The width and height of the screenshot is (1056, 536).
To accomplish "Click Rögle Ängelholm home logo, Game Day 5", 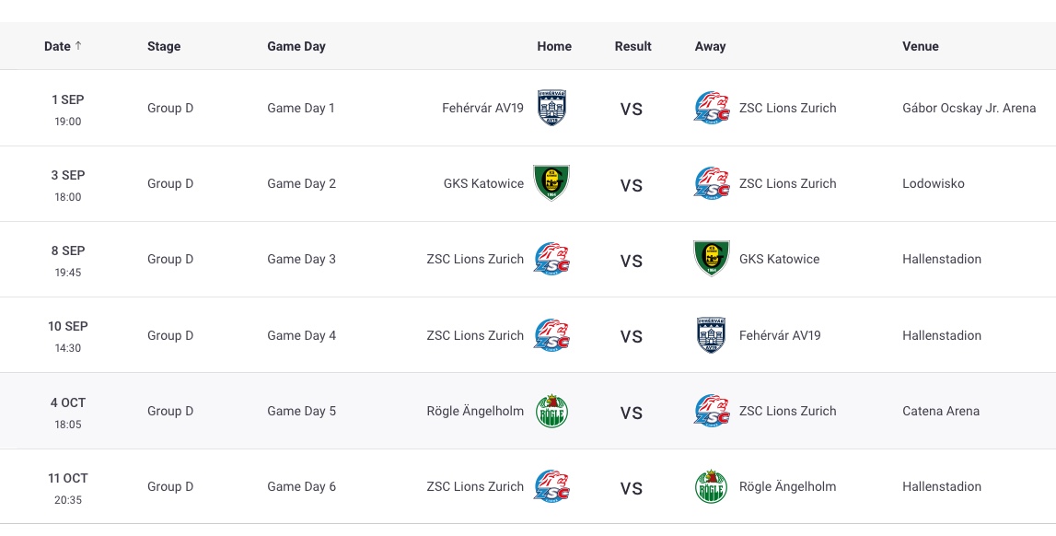I will [551, 411].
